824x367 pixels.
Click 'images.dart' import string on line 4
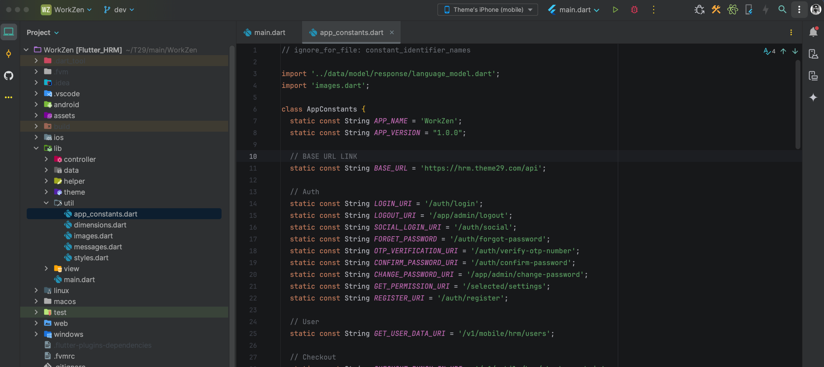pyautogui.click(x=338, y=86)
